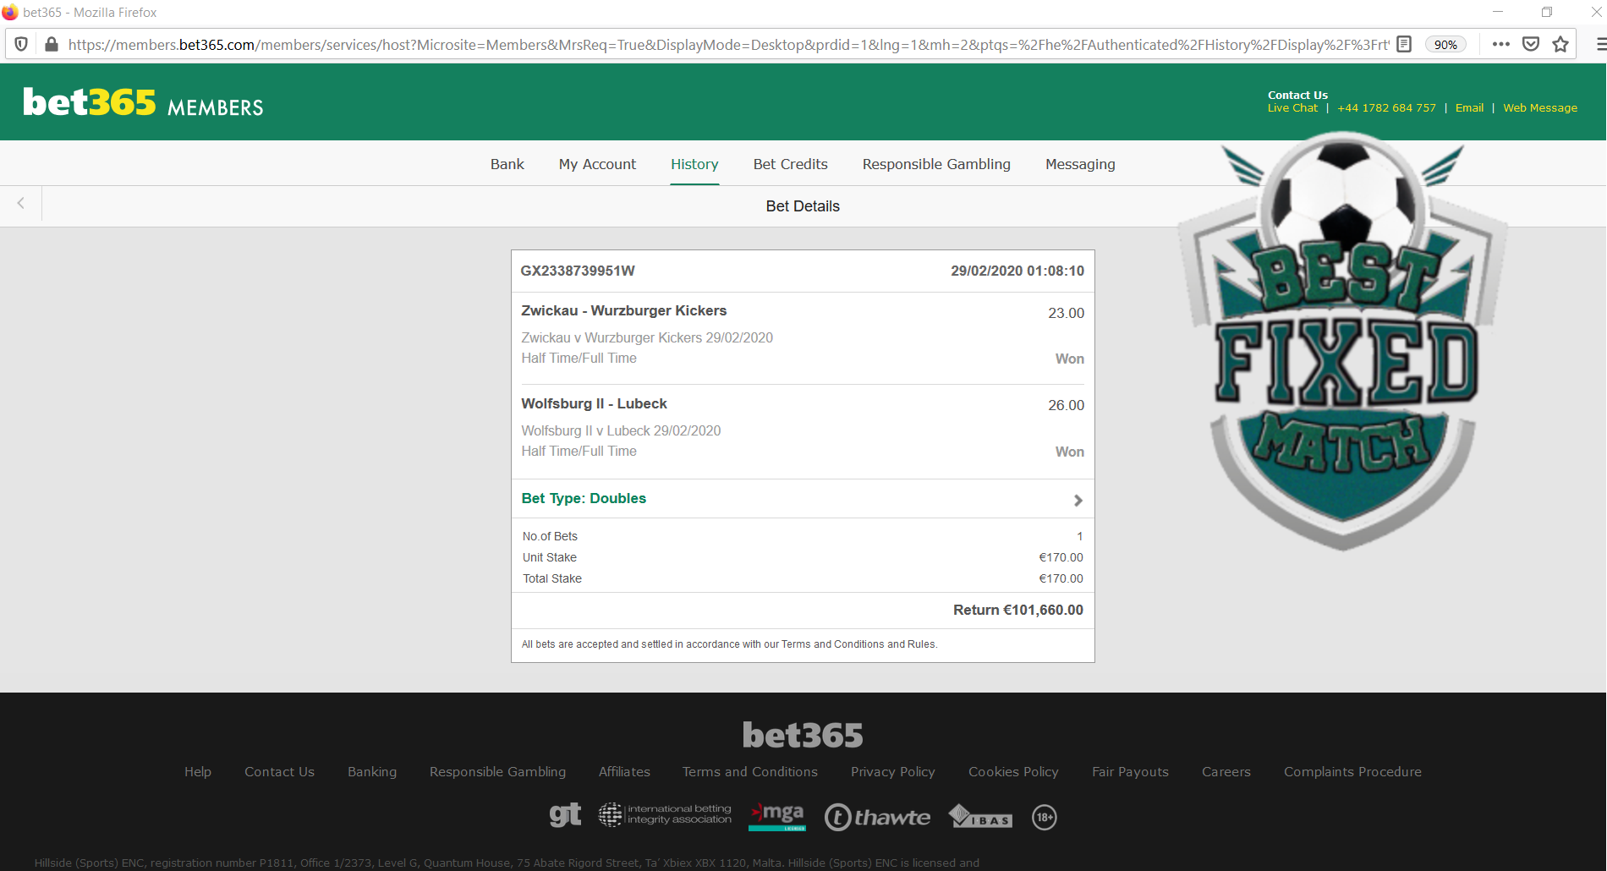The width and height of the screenshot is (1607, 871).
Task: Open the footer Help link
Action: click(198, 772)
